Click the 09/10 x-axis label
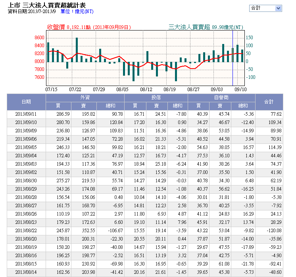 tap(240, 90)
